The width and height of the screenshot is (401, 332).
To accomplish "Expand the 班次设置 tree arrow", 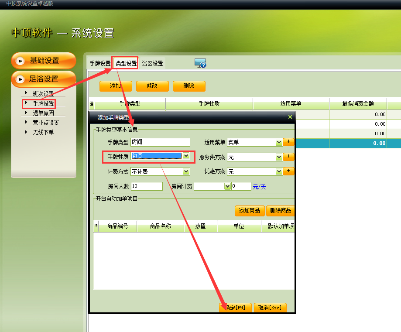I will pos(26,93).
